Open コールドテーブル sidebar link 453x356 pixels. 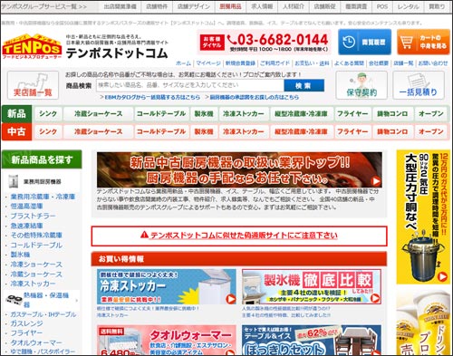click(x=36, y=245)
